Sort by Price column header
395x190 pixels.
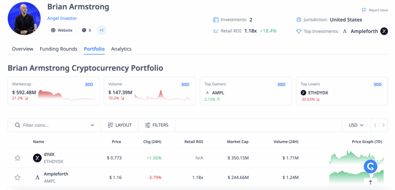[116, 142]
